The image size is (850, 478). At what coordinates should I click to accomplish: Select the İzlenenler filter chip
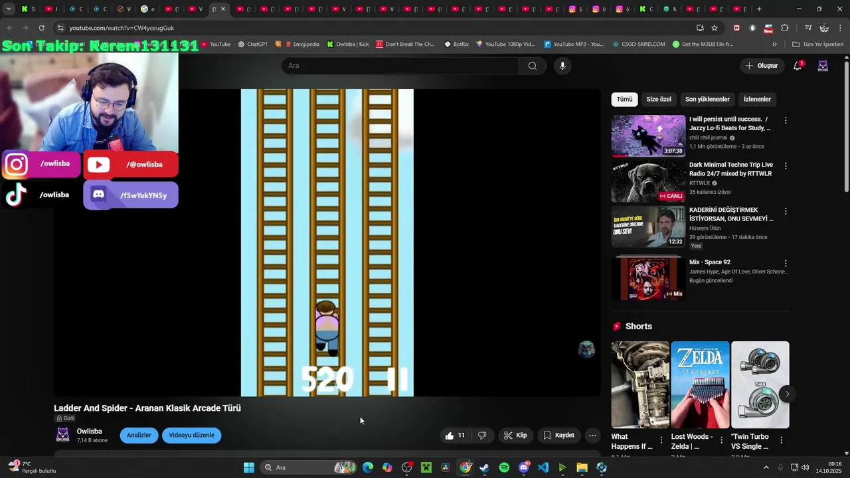coord(757,99)
